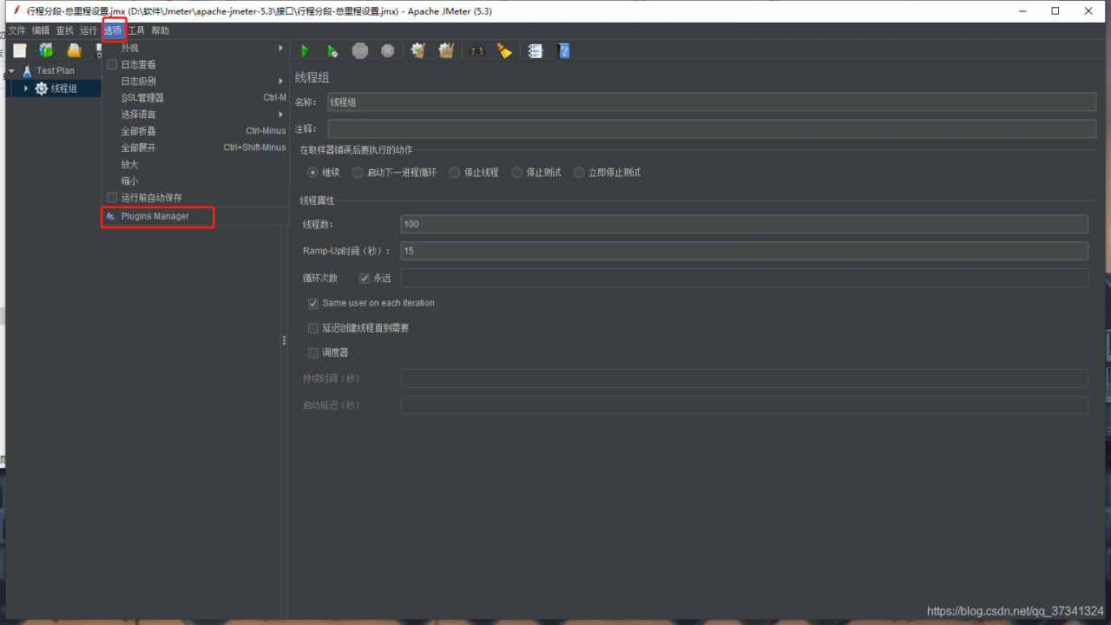Image resolution: width=1111 pixels, height=625 pixels.
Task: Click the 启动延迟 input field
Action: (x=745, y=405)
